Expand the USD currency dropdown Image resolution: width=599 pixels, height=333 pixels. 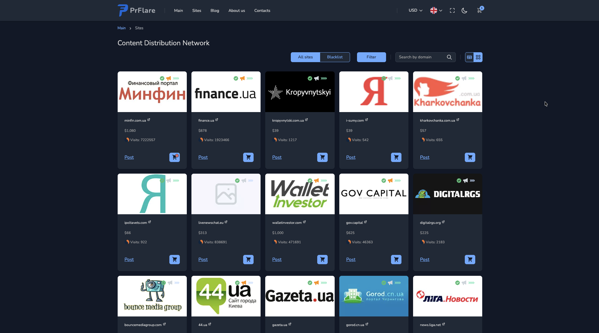coord(415,10)
